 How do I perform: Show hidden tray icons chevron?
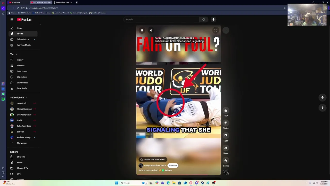(x=306, y=183)
